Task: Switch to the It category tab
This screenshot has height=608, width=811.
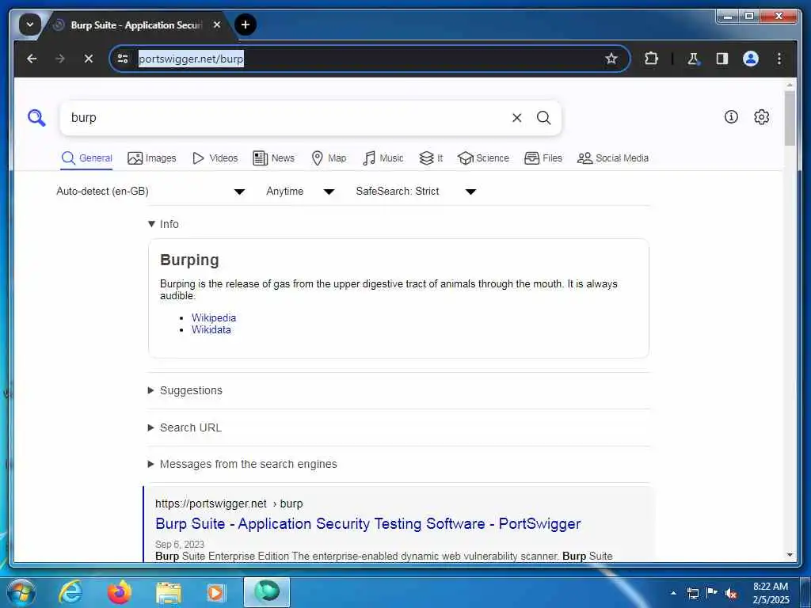Action: point(431,158)
